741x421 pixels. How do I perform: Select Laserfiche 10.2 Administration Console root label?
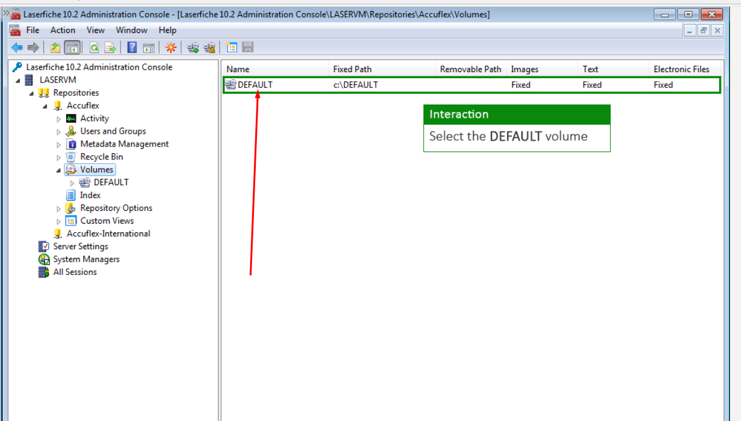coord(99,67)
